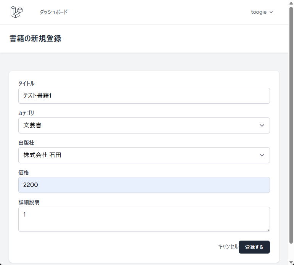The width and height of the screenshot is (294, 265).
Task: Click the chevron beside toogie
Action: click(271, 12)
